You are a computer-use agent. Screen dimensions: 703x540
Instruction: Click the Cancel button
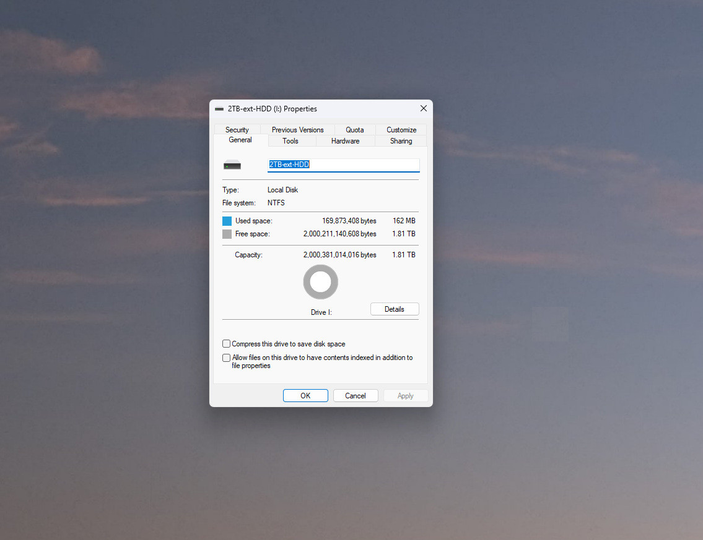(x=356, y=396)
